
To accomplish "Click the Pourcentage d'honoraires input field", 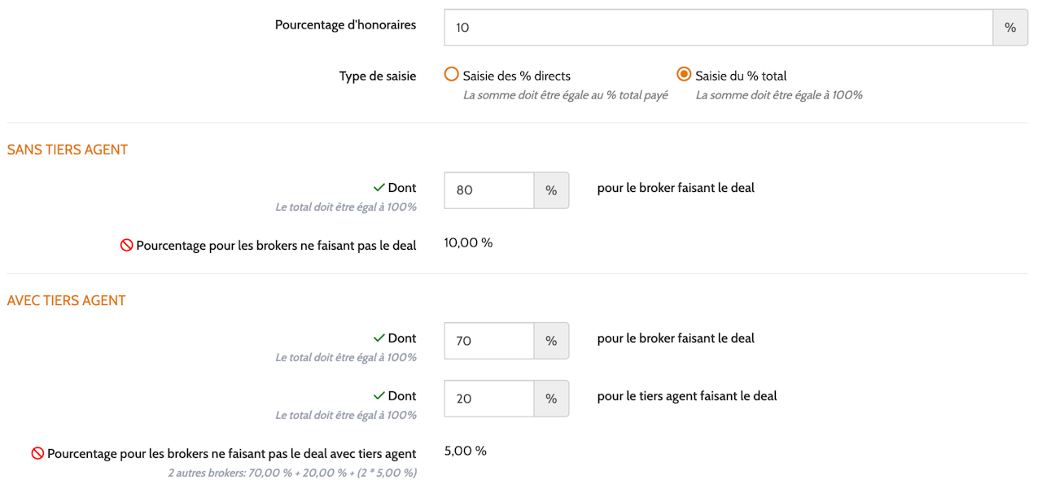I will pos(719,27).
